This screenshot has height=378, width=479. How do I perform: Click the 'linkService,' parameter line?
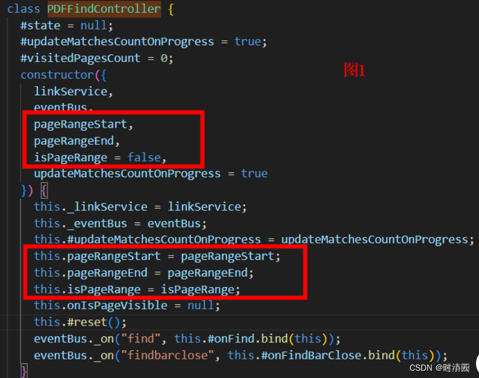click(x=74, y=92)
